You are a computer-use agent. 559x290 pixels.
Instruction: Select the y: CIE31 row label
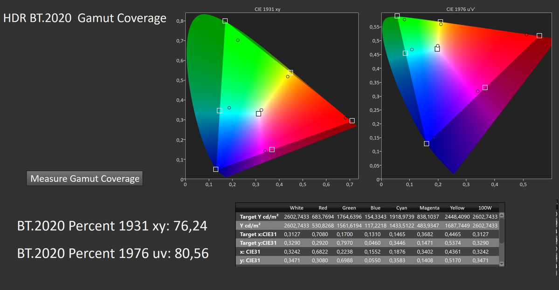coord(250,261)
